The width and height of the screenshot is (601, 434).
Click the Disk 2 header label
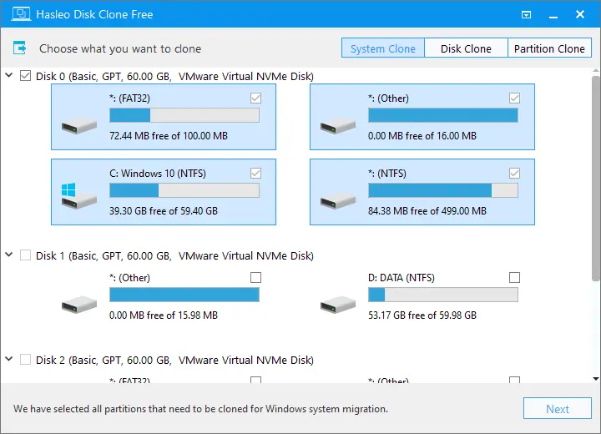pyautogui.click(x=174, y=360)
